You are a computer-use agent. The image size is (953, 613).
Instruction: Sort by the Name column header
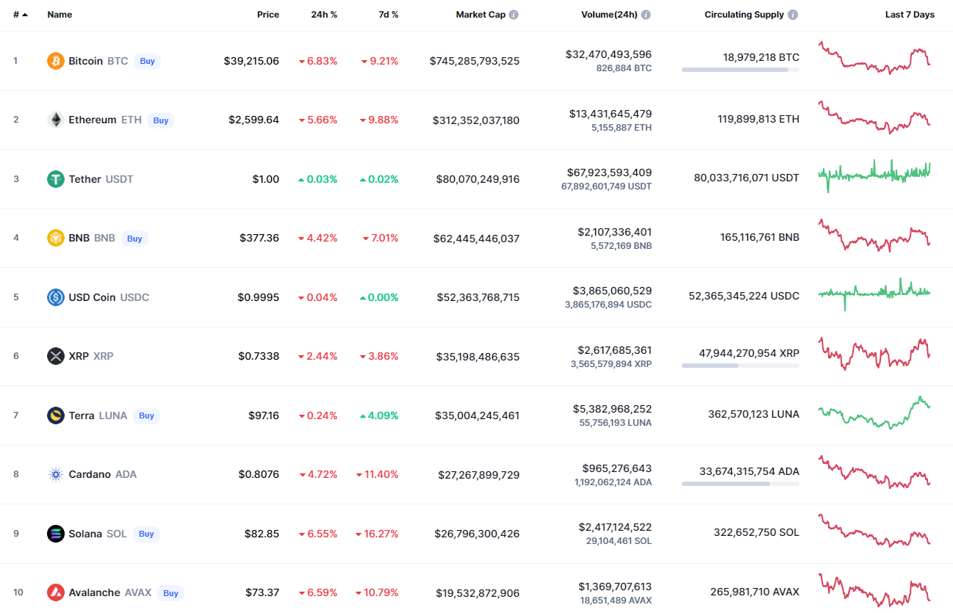click(60, 15)
